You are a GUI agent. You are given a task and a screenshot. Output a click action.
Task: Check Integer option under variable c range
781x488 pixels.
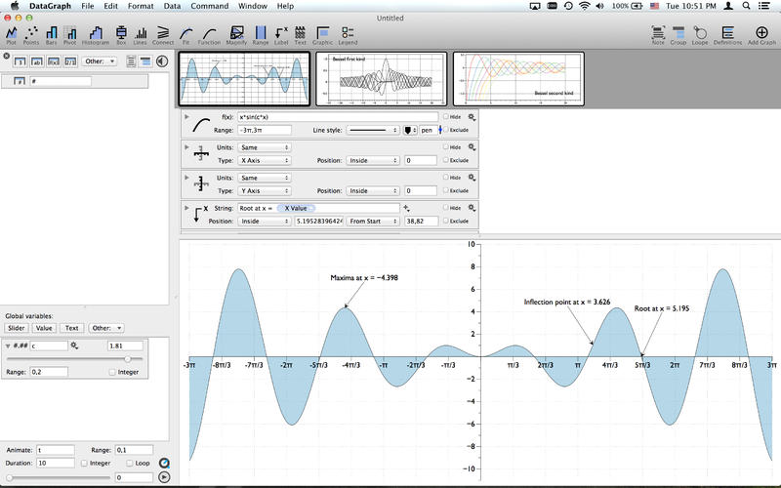point(112,372)
